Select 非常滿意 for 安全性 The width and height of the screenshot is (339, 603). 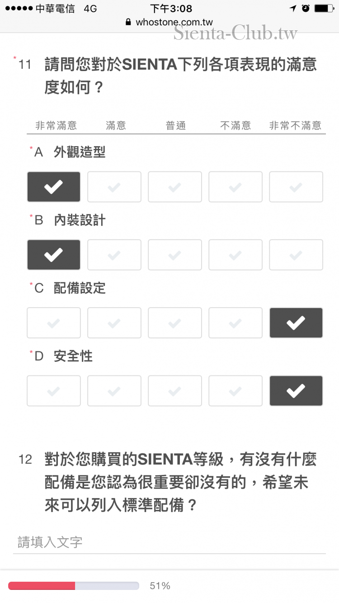[54, 390]
